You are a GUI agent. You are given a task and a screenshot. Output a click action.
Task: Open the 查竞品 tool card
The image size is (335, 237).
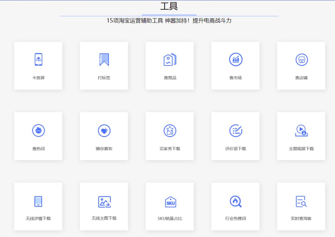[170, 65]
